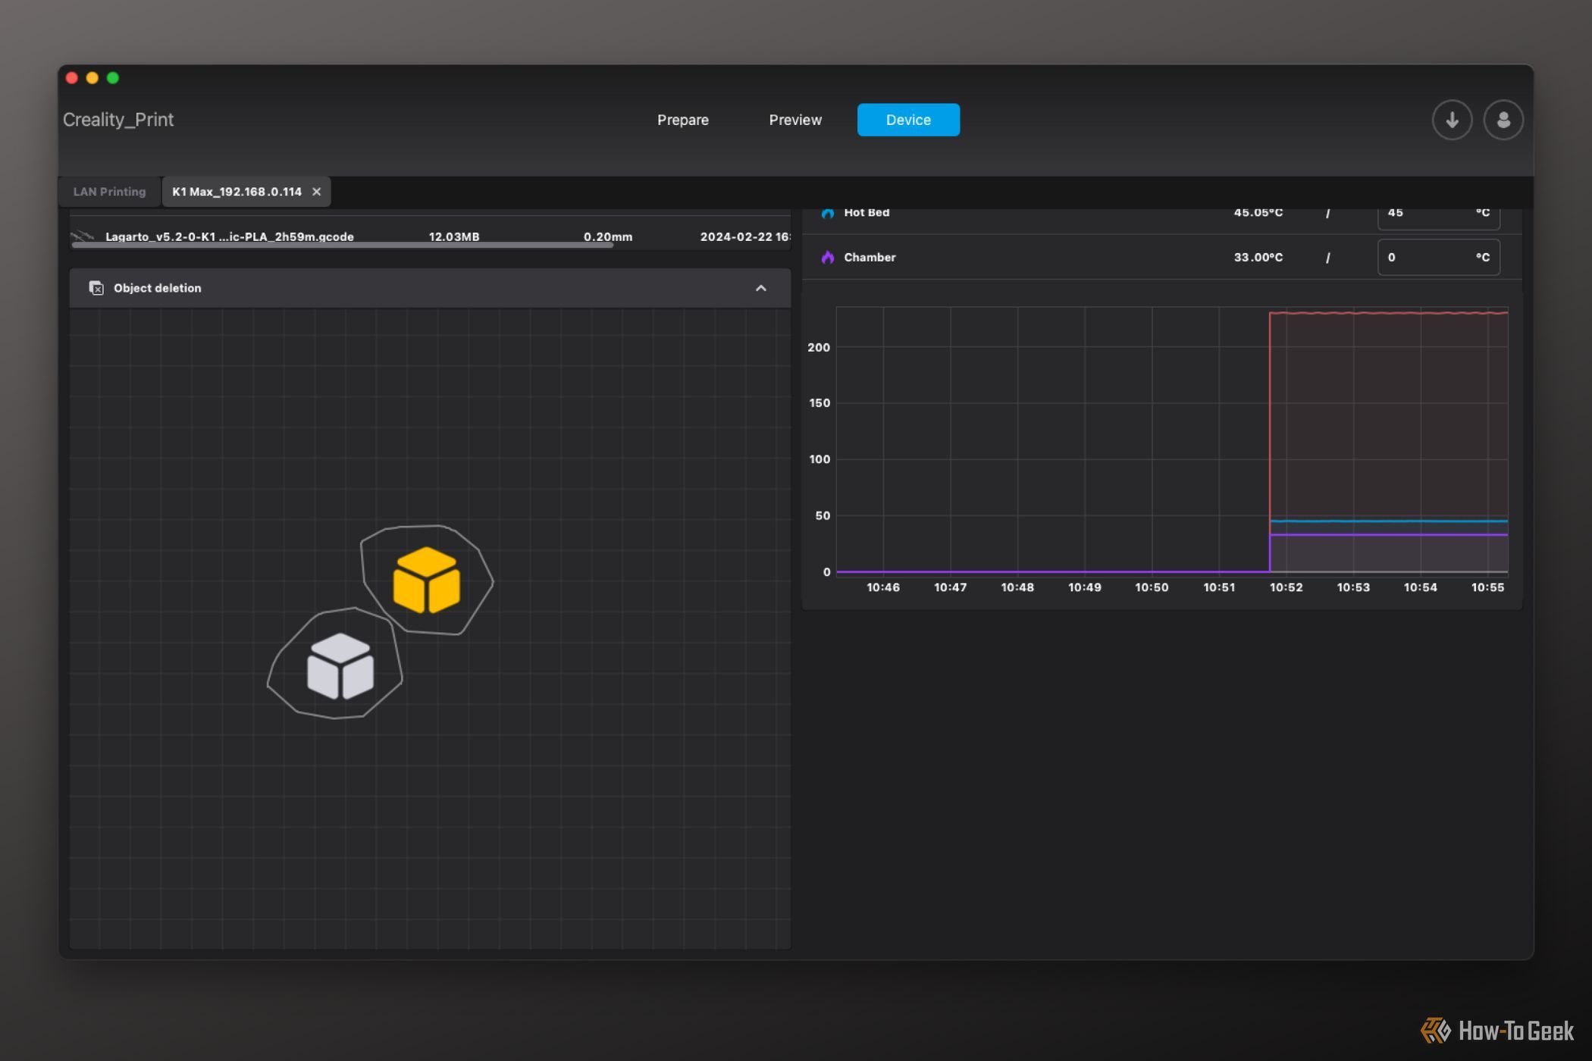Image resolution: width=1592 pixels, height=1061 pixels.
Task: Select the yellow cube object for deletion
Action: (x=426, y=580)
